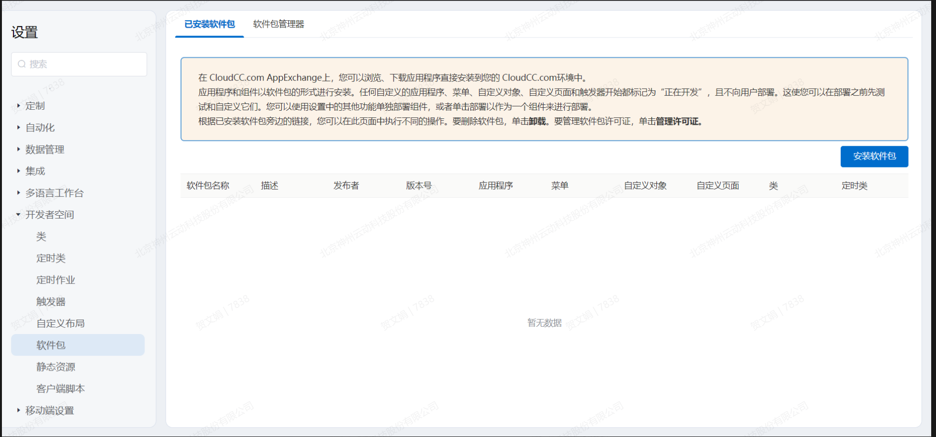The image size is (936, 437).
Task: Expand the 集成 sidebar section
Action: 19,171
